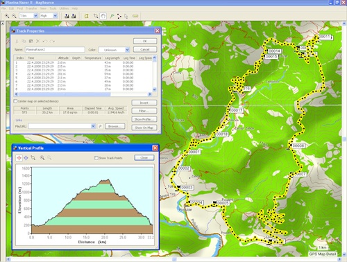
Task: Click waypoint label 00008 on map
Action: point(298,146)
